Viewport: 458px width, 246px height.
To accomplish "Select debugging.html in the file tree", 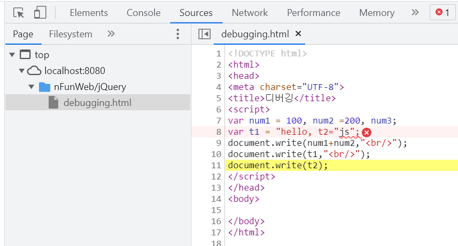I will (x=98, y=102).
